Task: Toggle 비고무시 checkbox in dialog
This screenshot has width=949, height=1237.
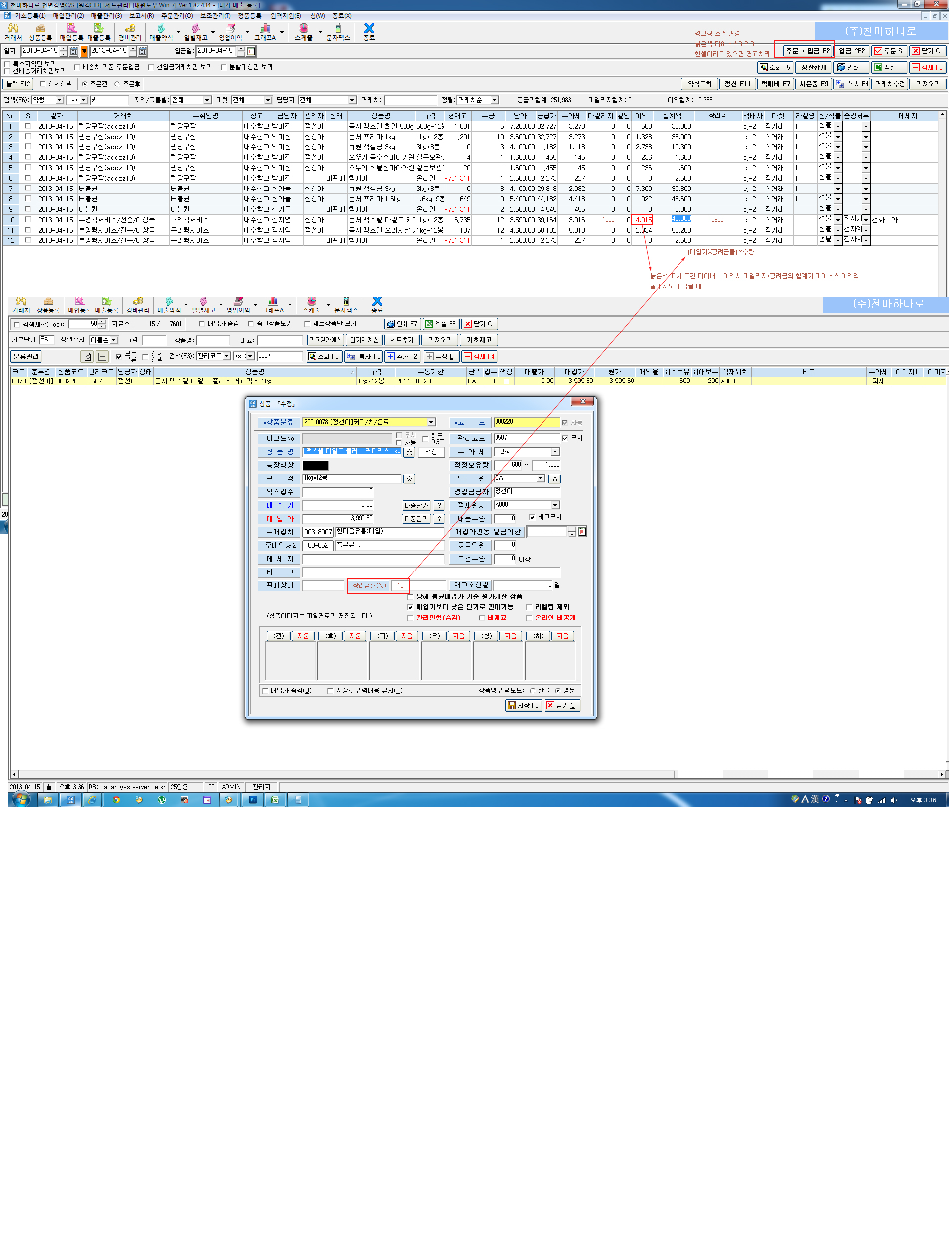Action: (532, 517)
